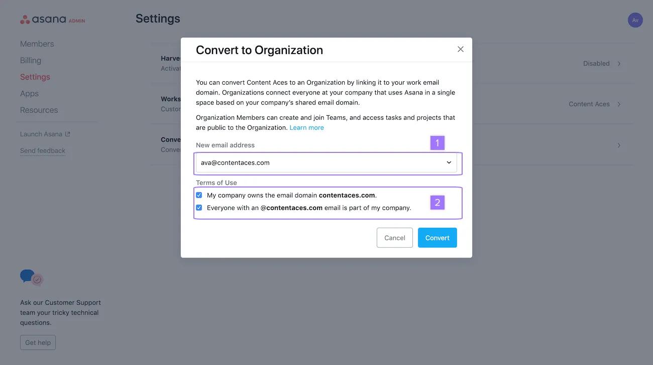Expand the Harvest row showing Disabled
The width and height of the screenshot is (653, 365).
(619, 63)
